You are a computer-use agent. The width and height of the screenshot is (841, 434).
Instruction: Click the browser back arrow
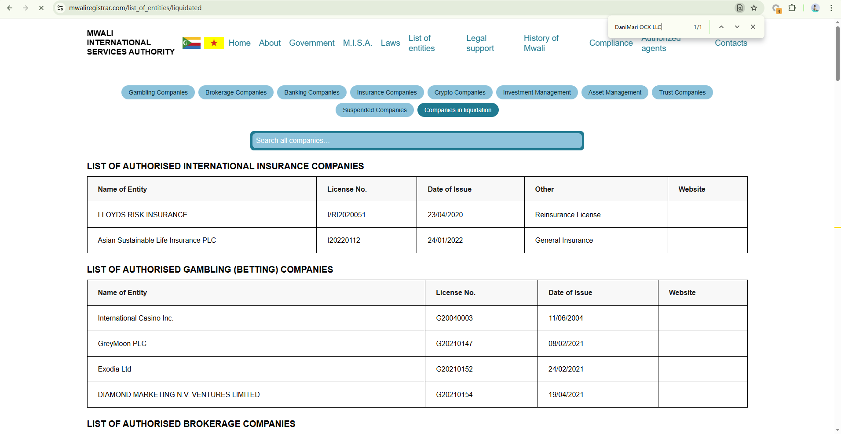tap(10, 8)
